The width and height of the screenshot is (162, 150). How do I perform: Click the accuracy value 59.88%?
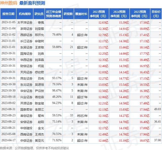coord(57,47)
